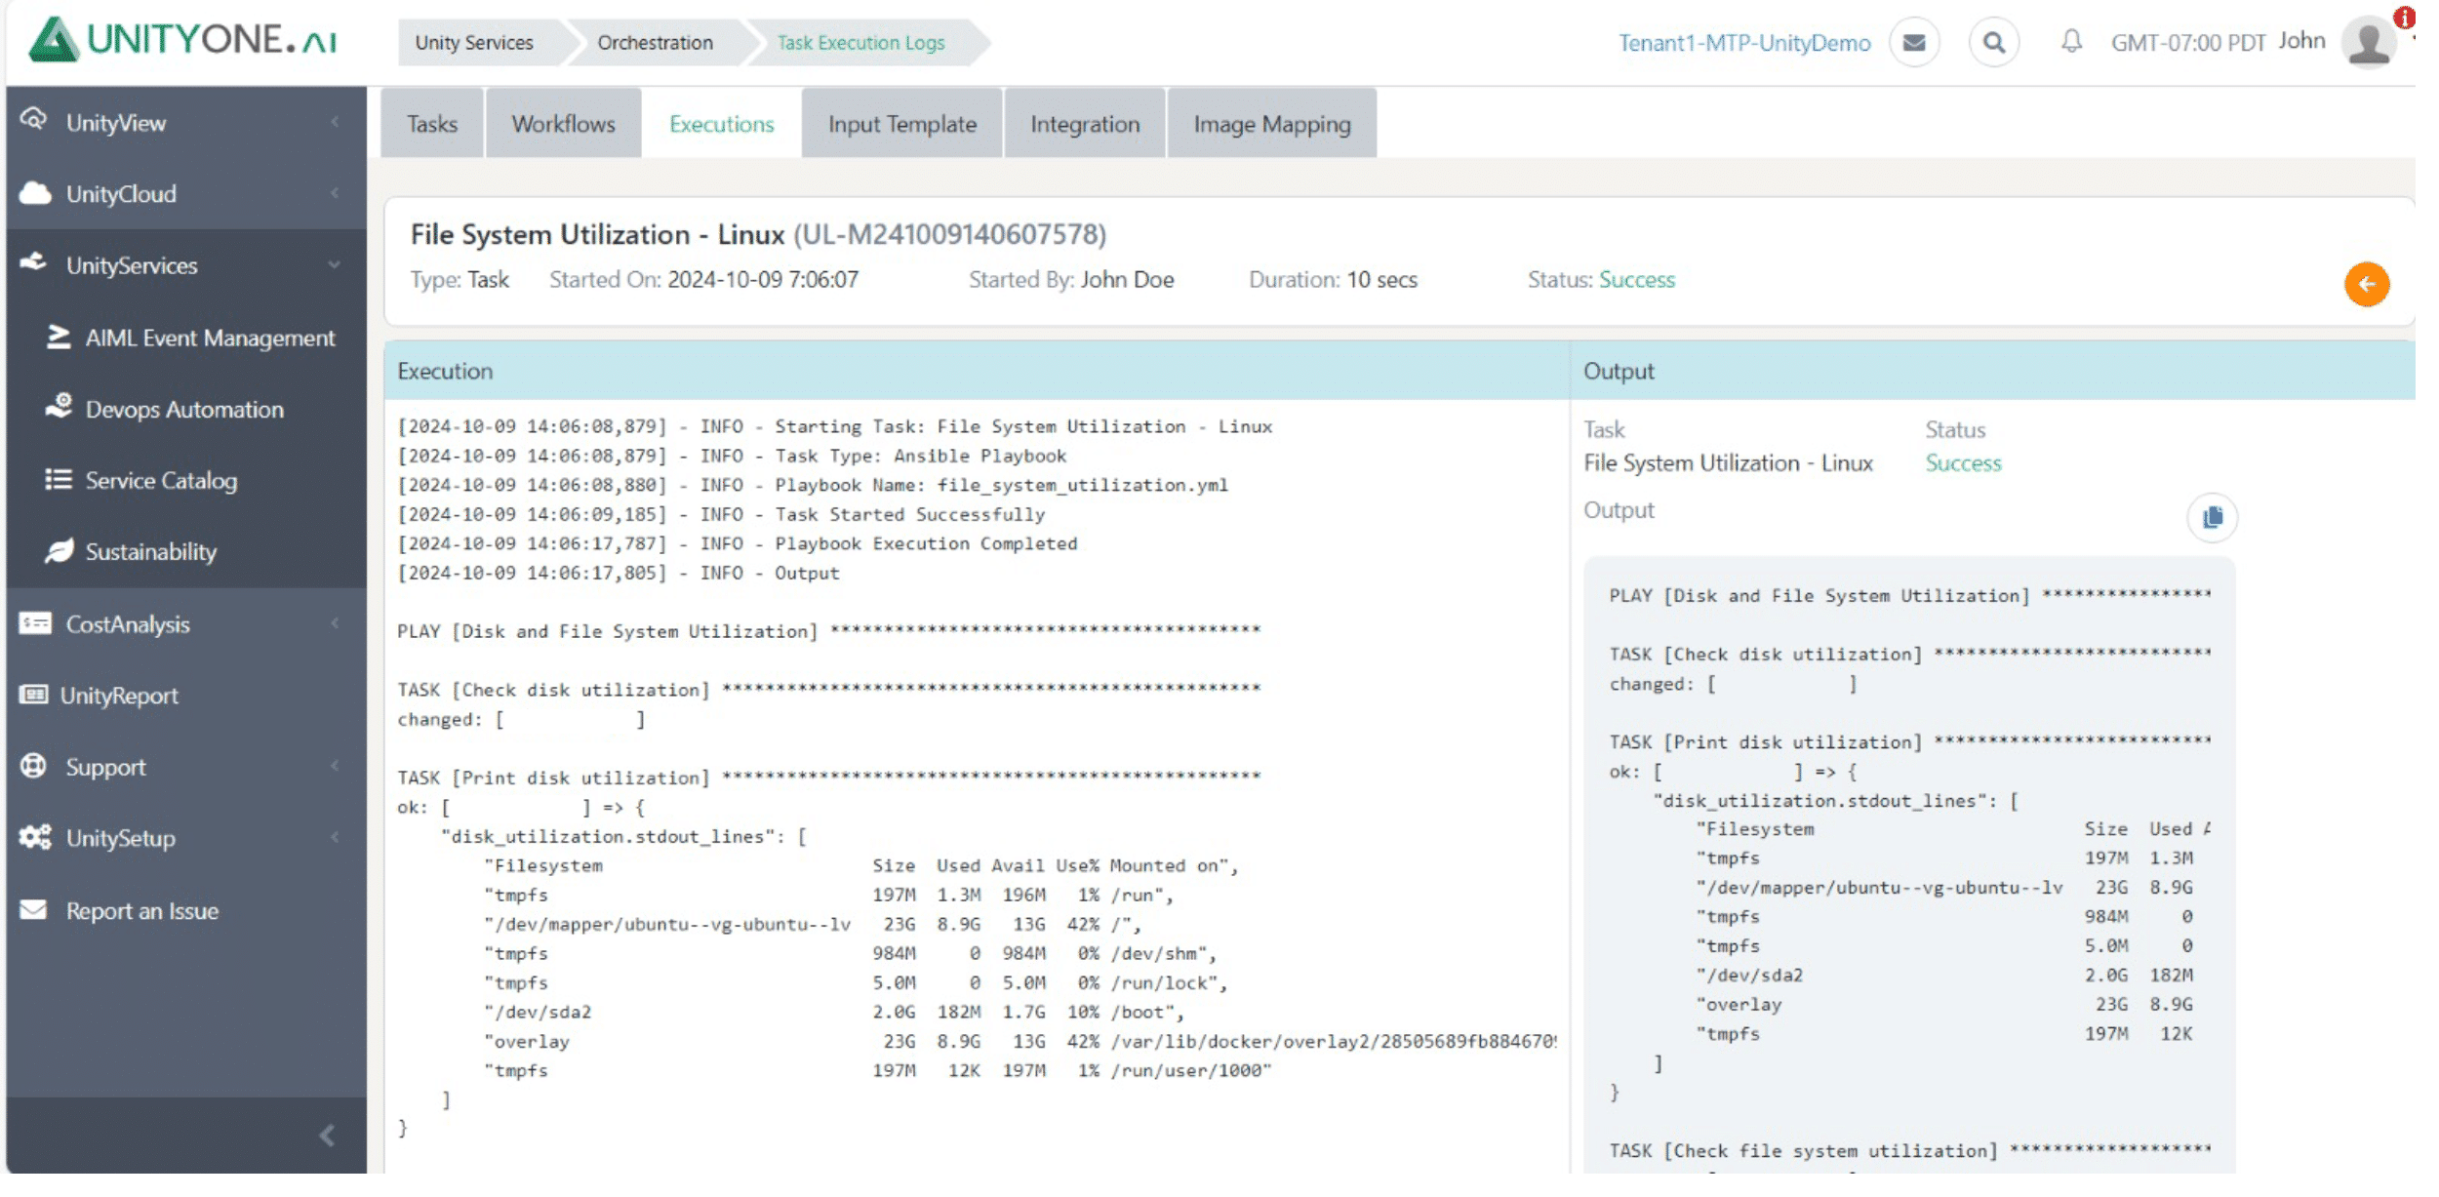Click the UnityReport icon
The image size is (2439, 1197).
(33, 695)
